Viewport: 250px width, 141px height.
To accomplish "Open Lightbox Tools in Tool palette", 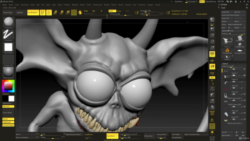I will pos(234,31).
